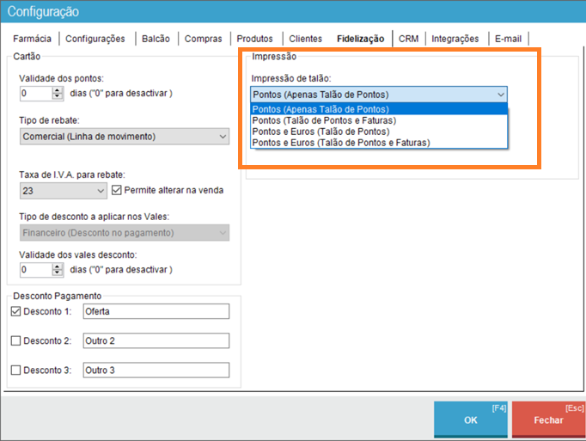This screenshot has width=586, height=441.
Task: Switch to the CRM tab
Action: 408,39
